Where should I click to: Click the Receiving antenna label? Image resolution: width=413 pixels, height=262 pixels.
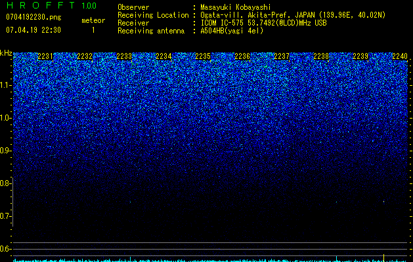(151, 31)
